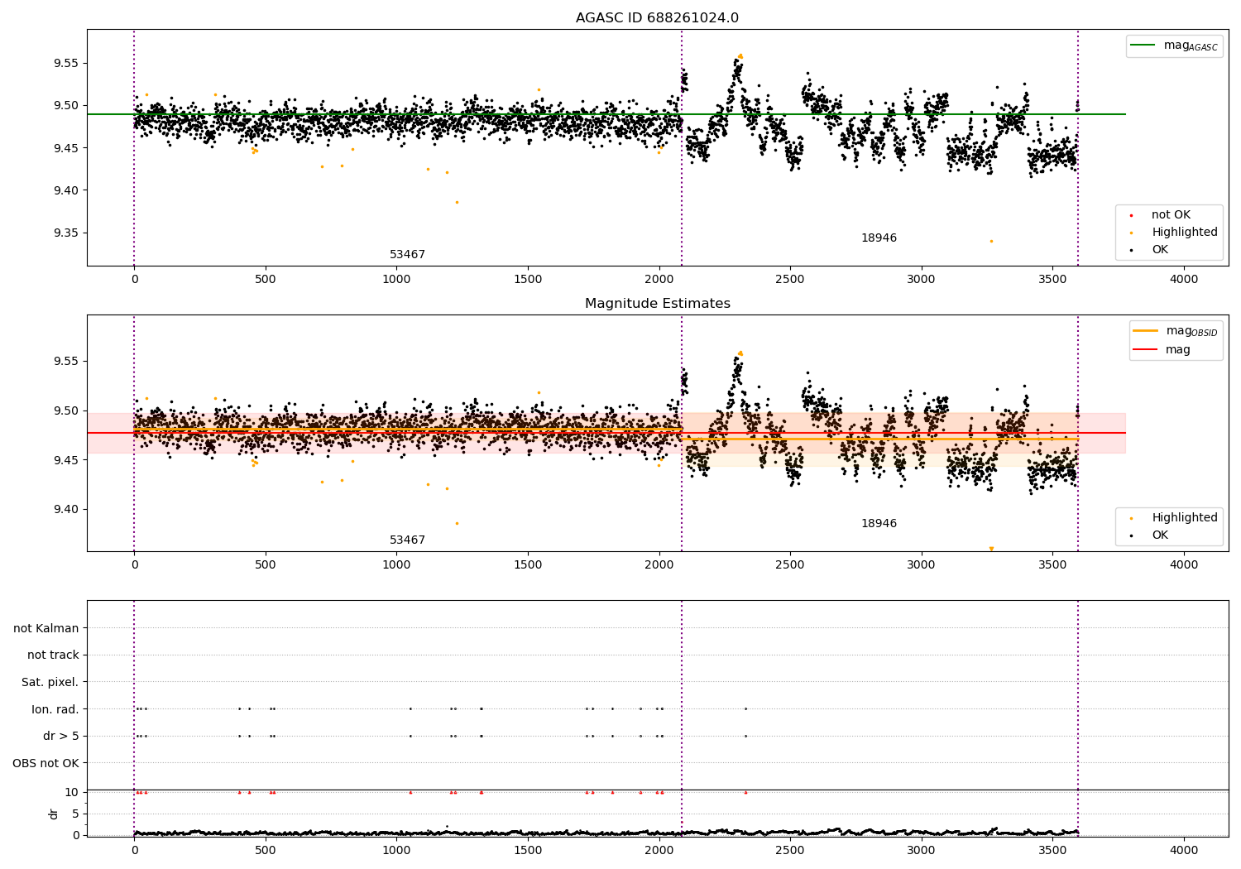Click the 1500 x-tick under Magnitude Estimates
The image size is (1241, 869).
coord(528,564)
